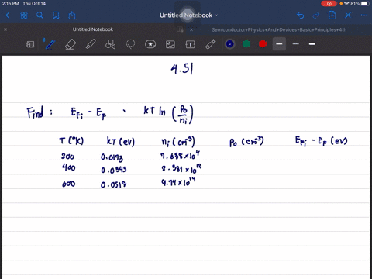
Task: Redo the last action
Action: (316, 15)
